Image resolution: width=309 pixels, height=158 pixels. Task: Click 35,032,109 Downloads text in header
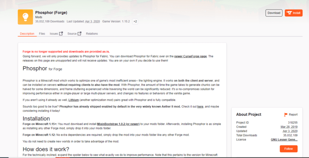49,22
